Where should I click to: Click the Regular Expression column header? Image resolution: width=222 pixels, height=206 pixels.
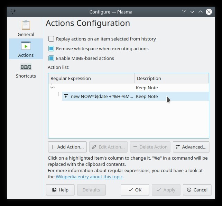click(92, 78)
